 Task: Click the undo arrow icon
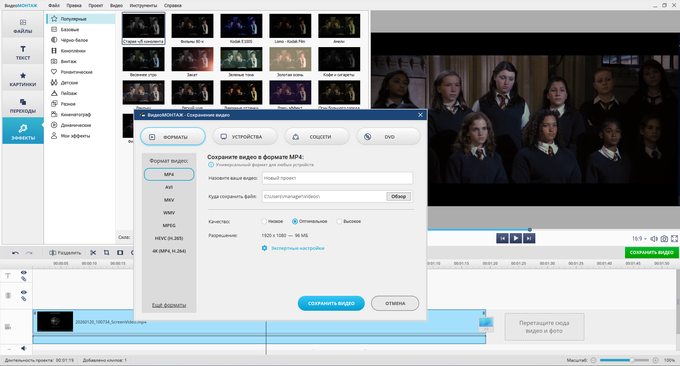(x=16, y=253)
